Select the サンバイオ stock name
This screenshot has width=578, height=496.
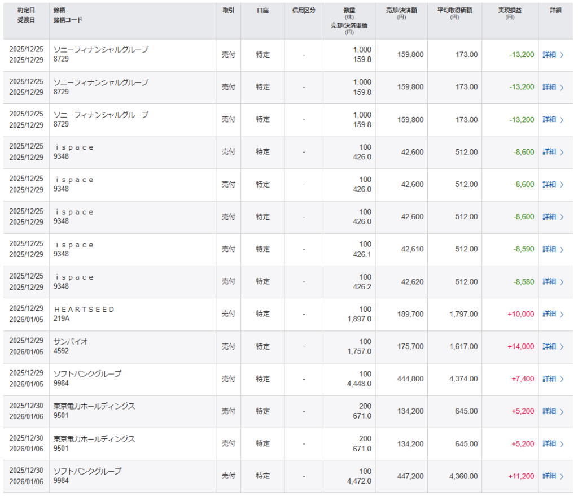(71, 342)
